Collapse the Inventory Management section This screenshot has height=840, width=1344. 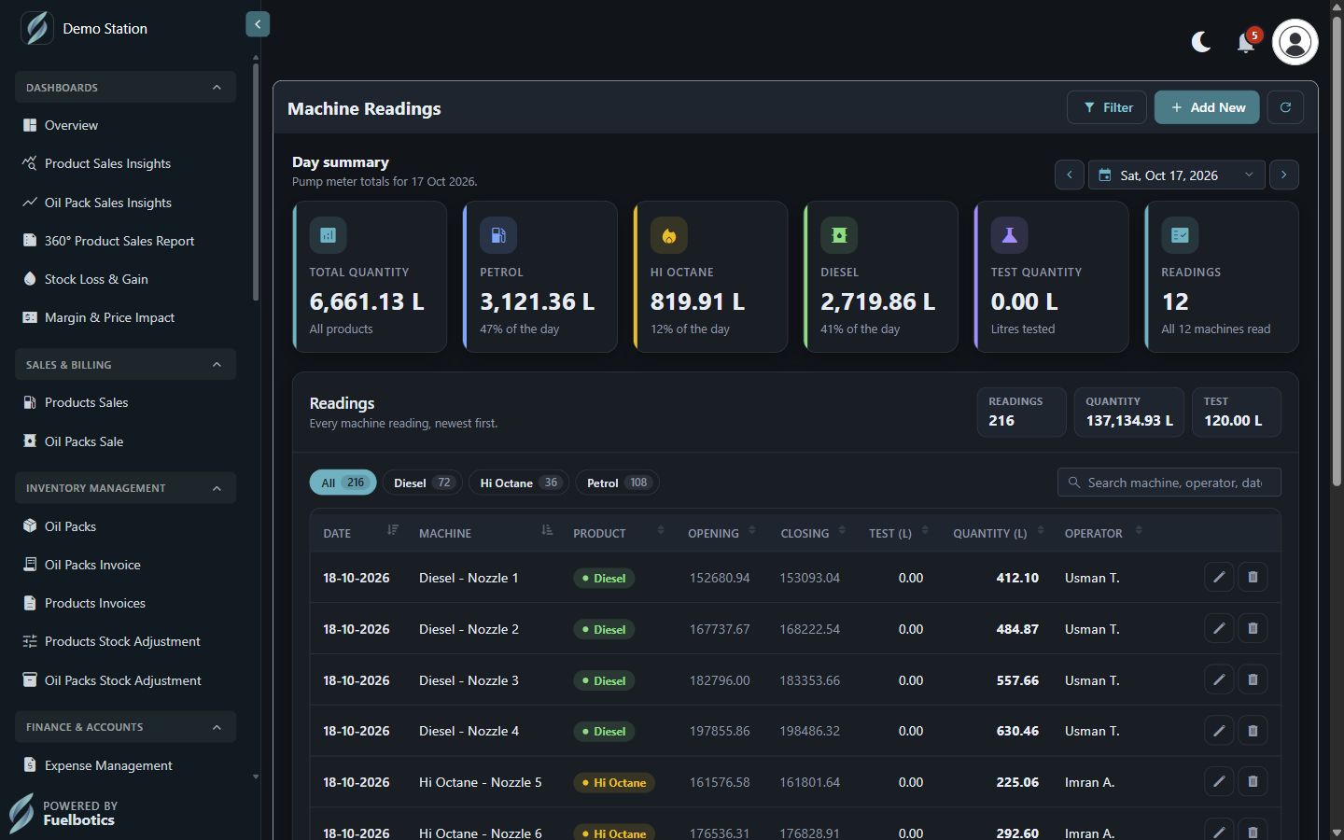click(125, 487)
